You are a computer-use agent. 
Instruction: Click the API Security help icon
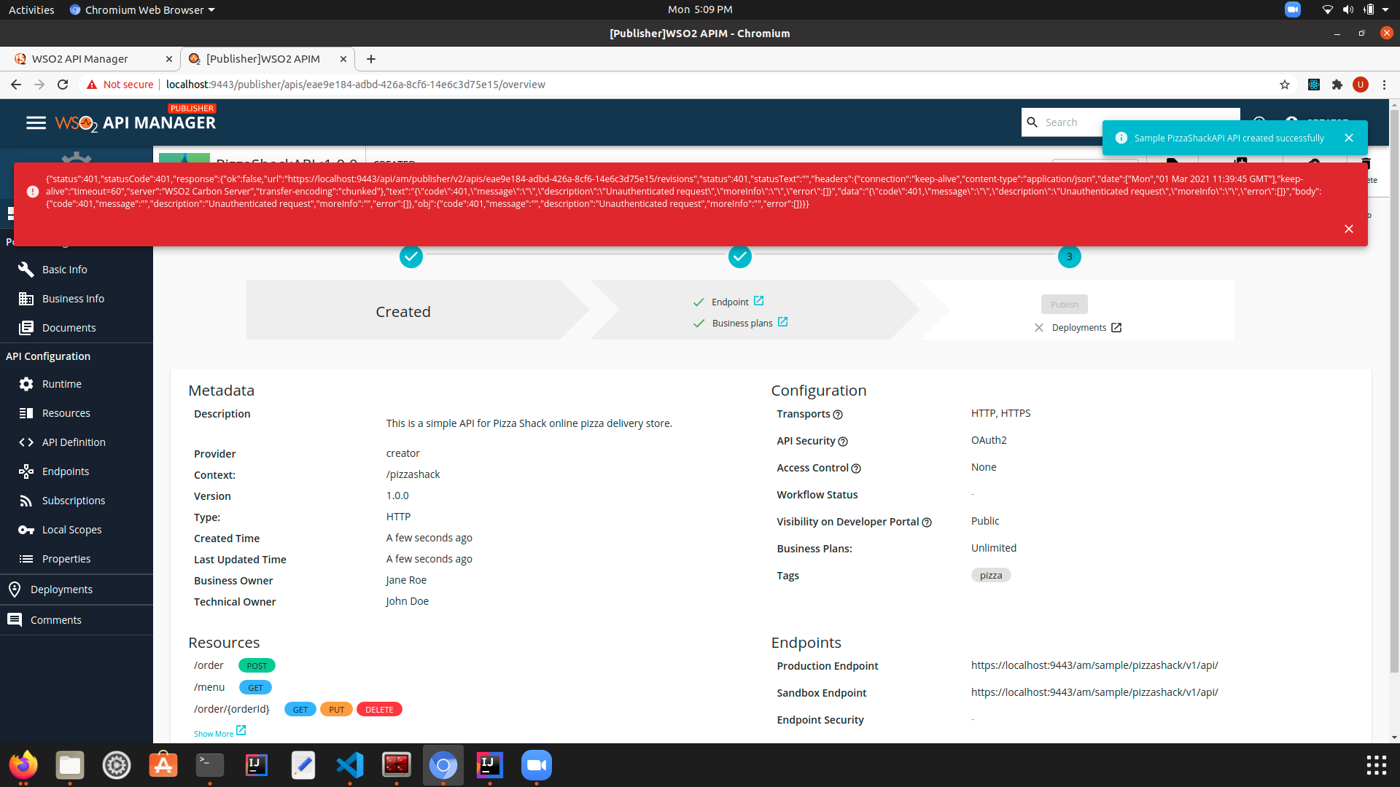tap(843, 442)
